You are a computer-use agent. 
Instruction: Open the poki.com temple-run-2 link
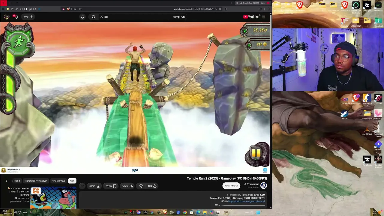click(x=247, y=202)
